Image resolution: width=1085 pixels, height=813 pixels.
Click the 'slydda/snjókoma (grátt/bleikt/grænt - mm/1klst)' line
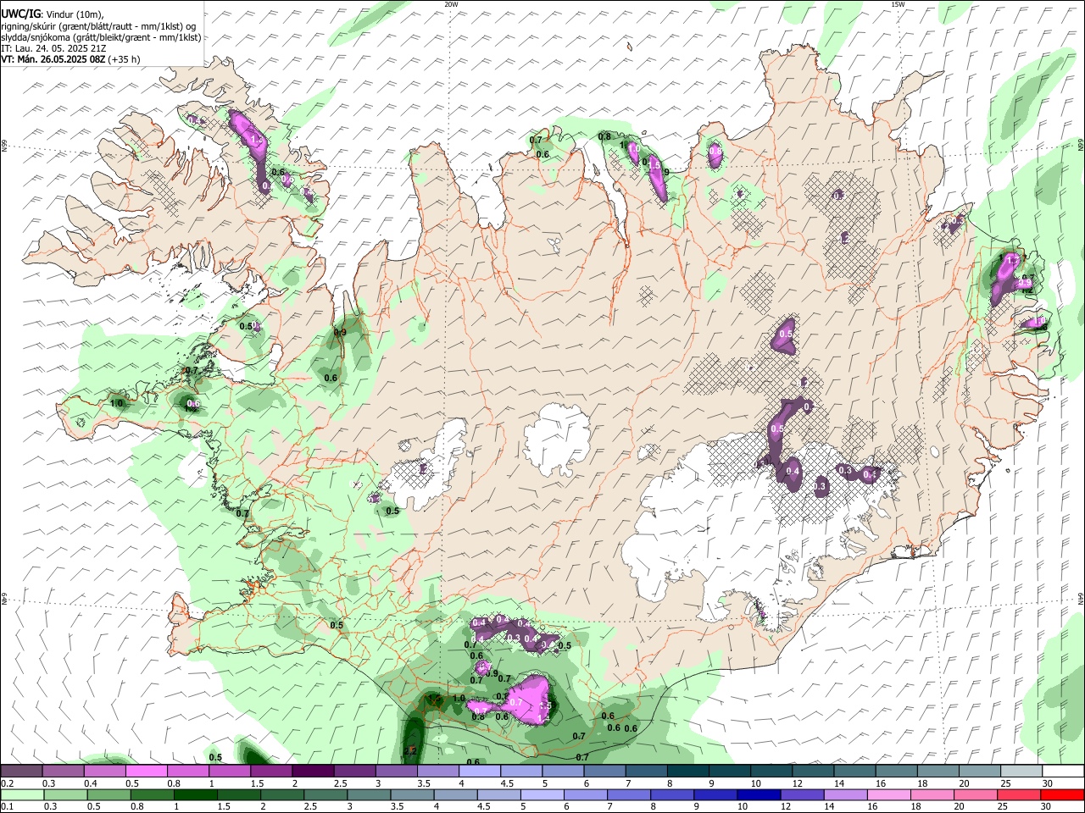tap(101, 37)
